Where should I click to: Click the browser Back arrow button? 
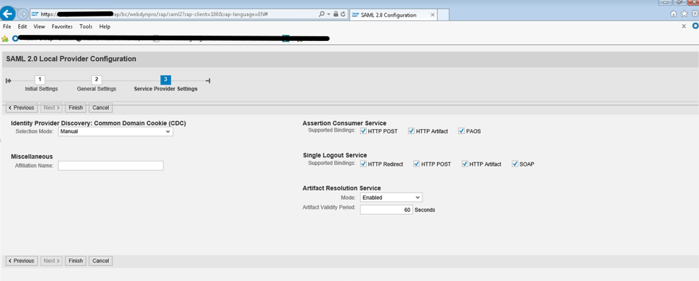coord(8,13)
